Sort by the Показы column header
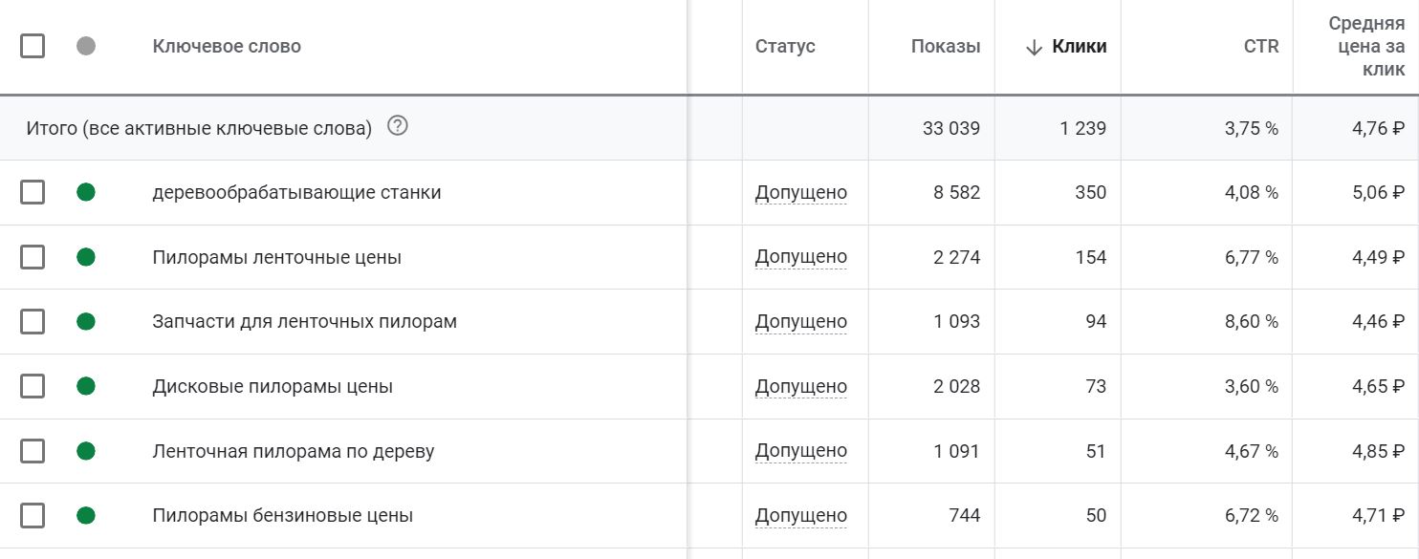 946,46
